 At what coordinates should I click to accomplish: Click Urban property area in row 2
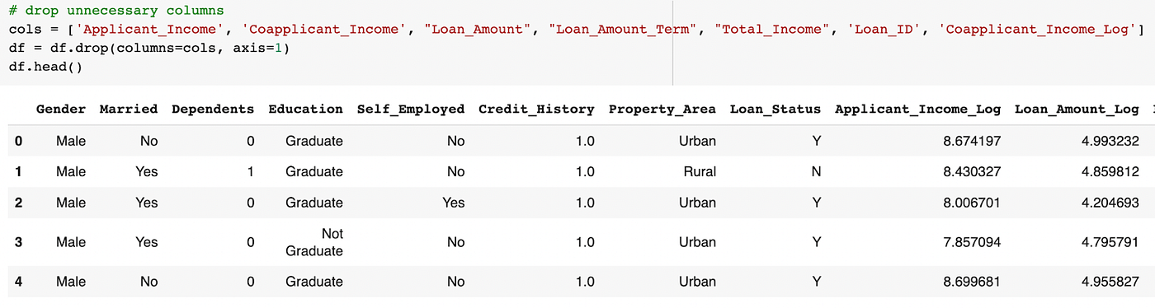[698, 203]
